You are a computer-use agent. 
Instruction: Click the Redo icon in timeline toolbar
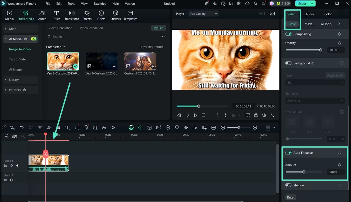click(x=31, y=128)
